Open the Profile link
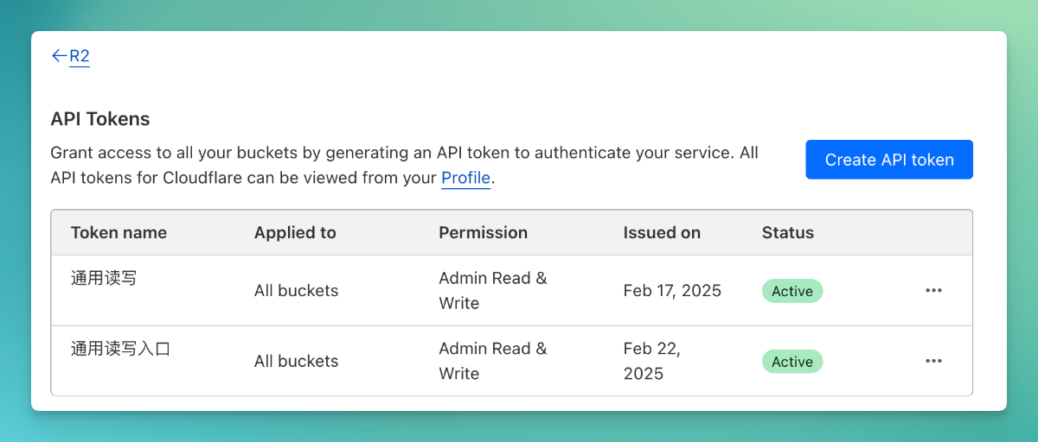 click(466, 179)
